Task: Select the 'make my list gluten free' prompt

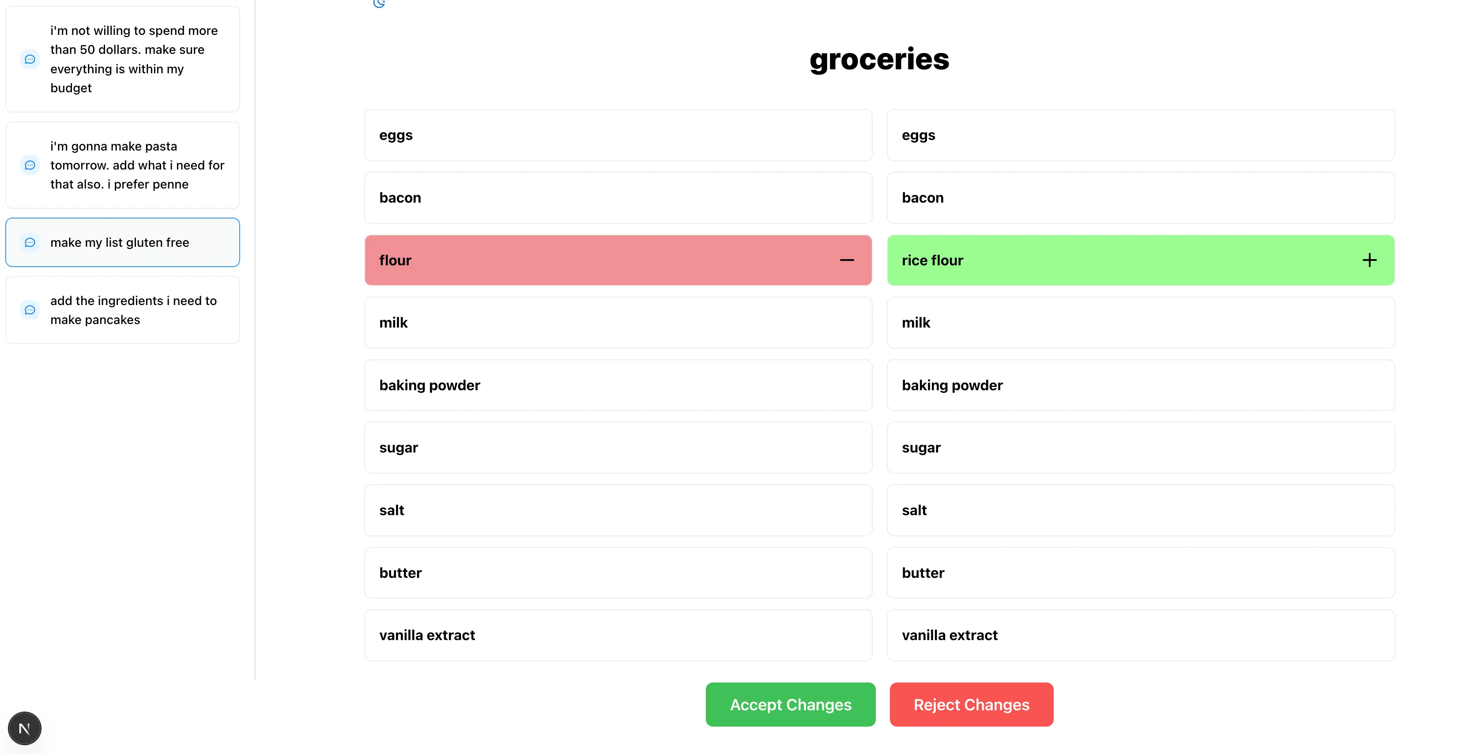Action: tap(123, 242)
